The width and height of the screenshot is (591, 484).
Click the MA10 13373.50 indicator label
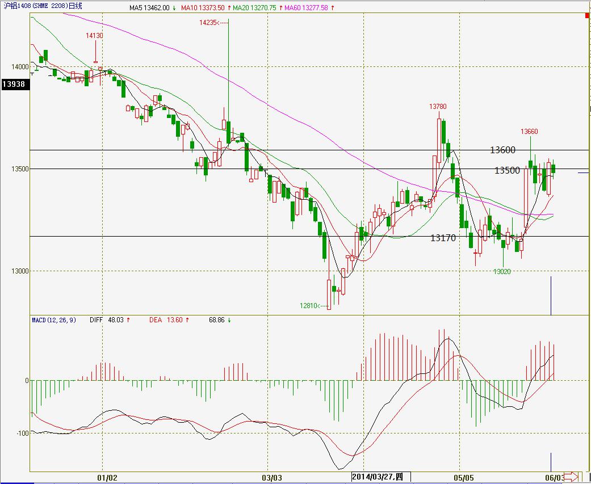(206, 7)
